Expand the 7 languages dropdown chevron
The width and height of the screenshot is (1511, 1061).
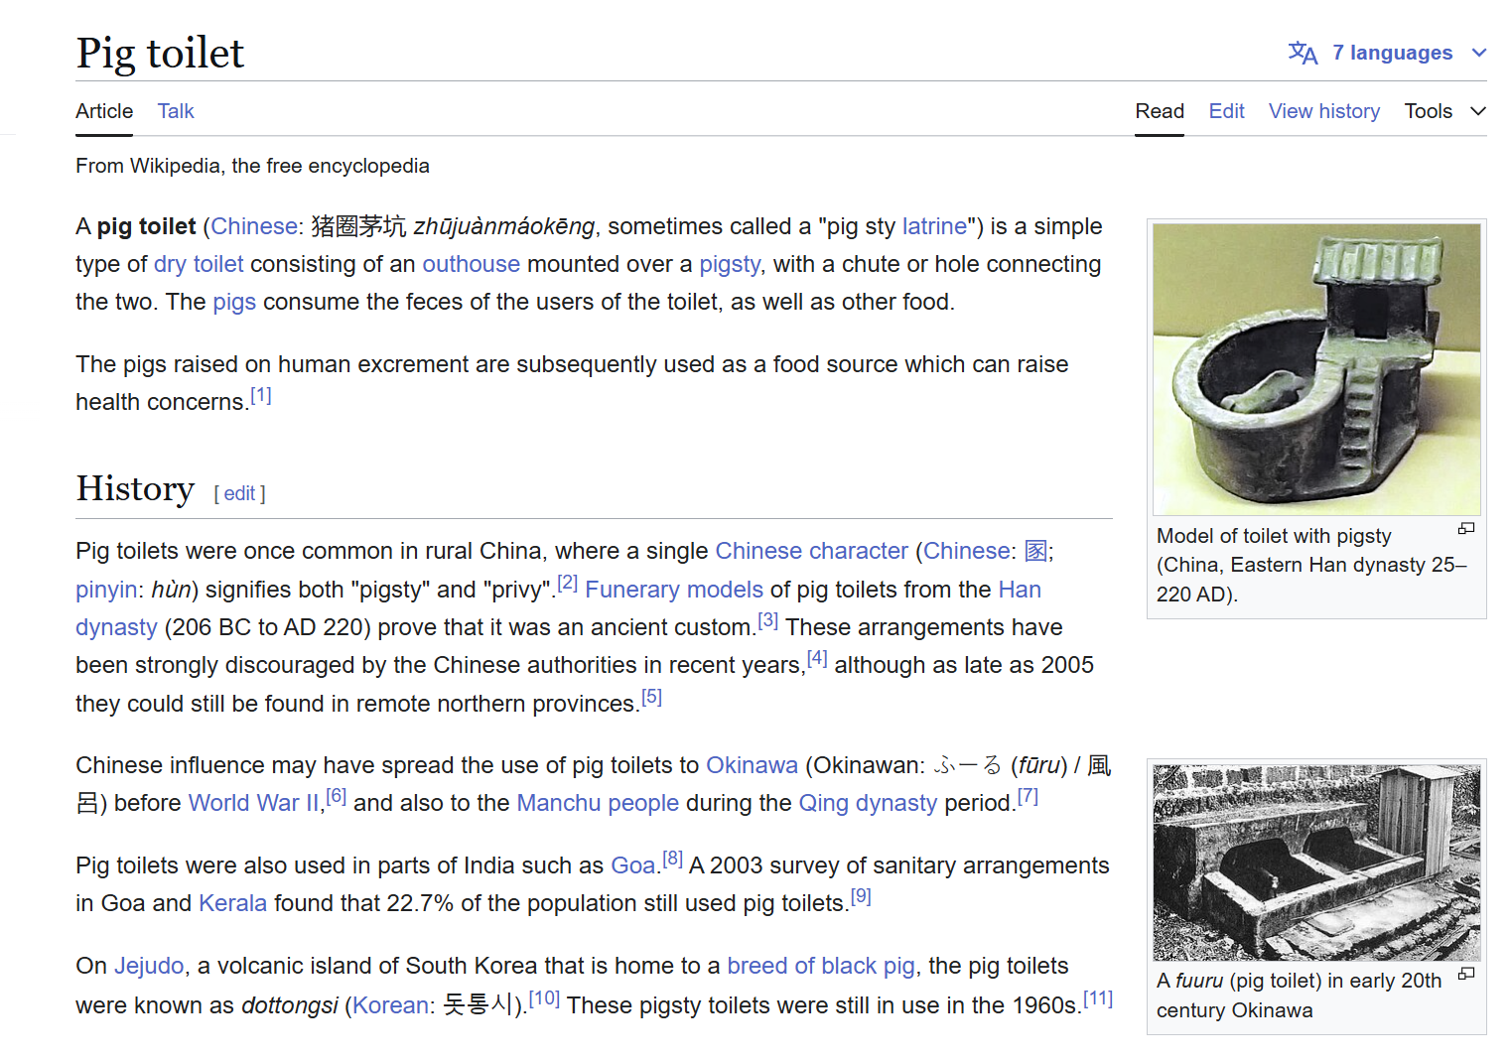pyautogui.click(x=1479, y=53)
